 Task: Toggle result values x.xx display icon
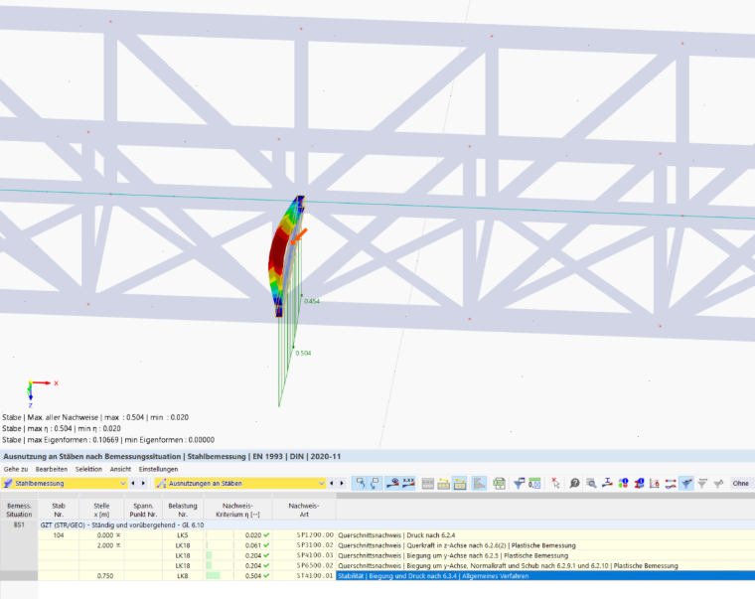(x=408, y=483)
